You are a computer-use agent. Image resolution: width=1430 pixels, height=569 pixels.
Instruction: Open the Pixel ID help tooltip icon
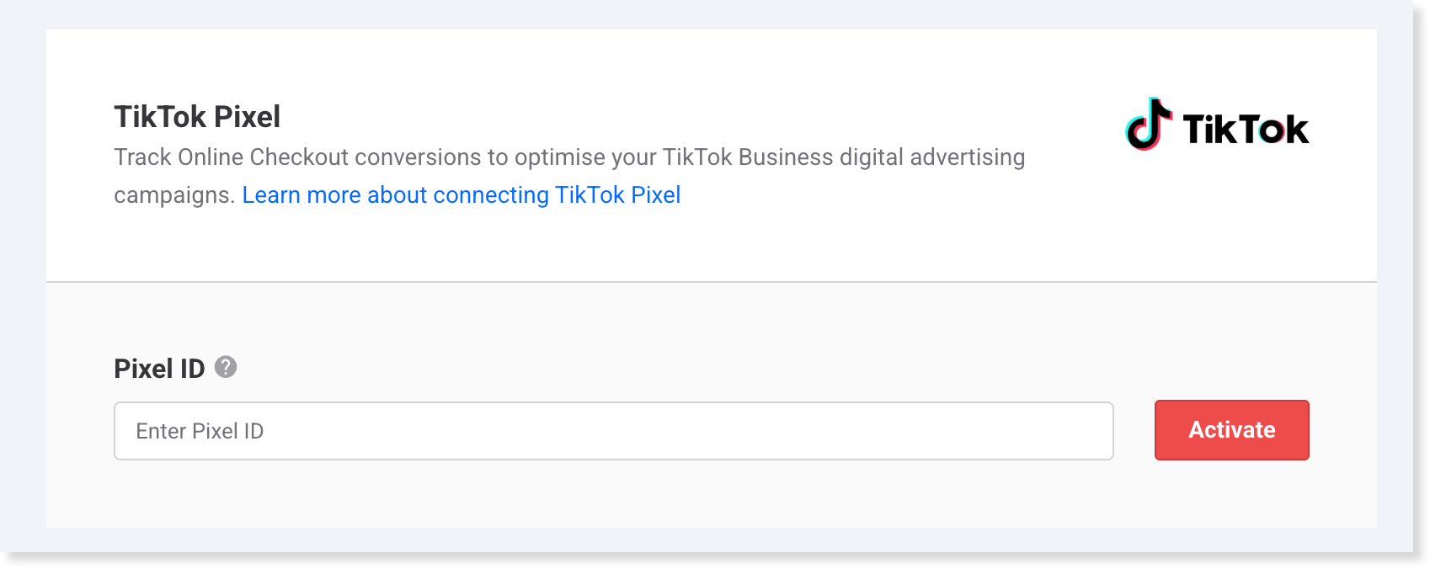coord(226,367)
